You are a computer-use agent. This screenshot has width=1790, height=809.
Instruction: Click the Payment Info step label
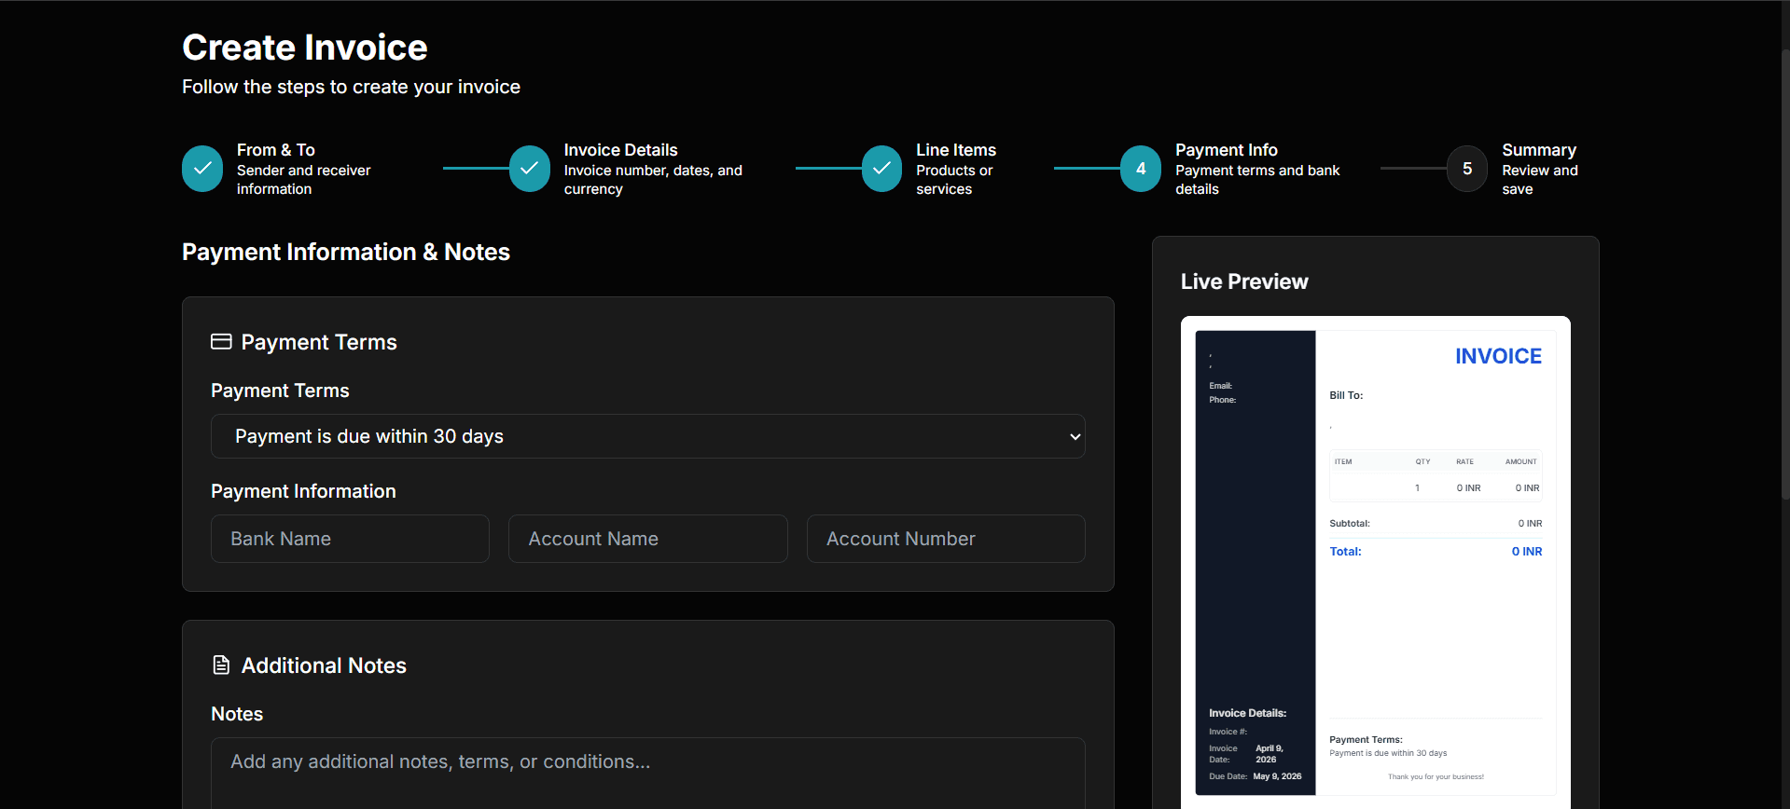click(x=1226, y=150)
